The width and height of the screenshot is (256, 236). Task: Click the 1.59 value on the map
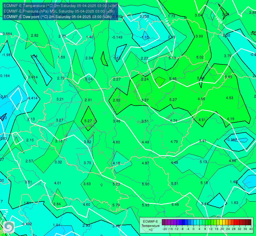click(61, 57)
